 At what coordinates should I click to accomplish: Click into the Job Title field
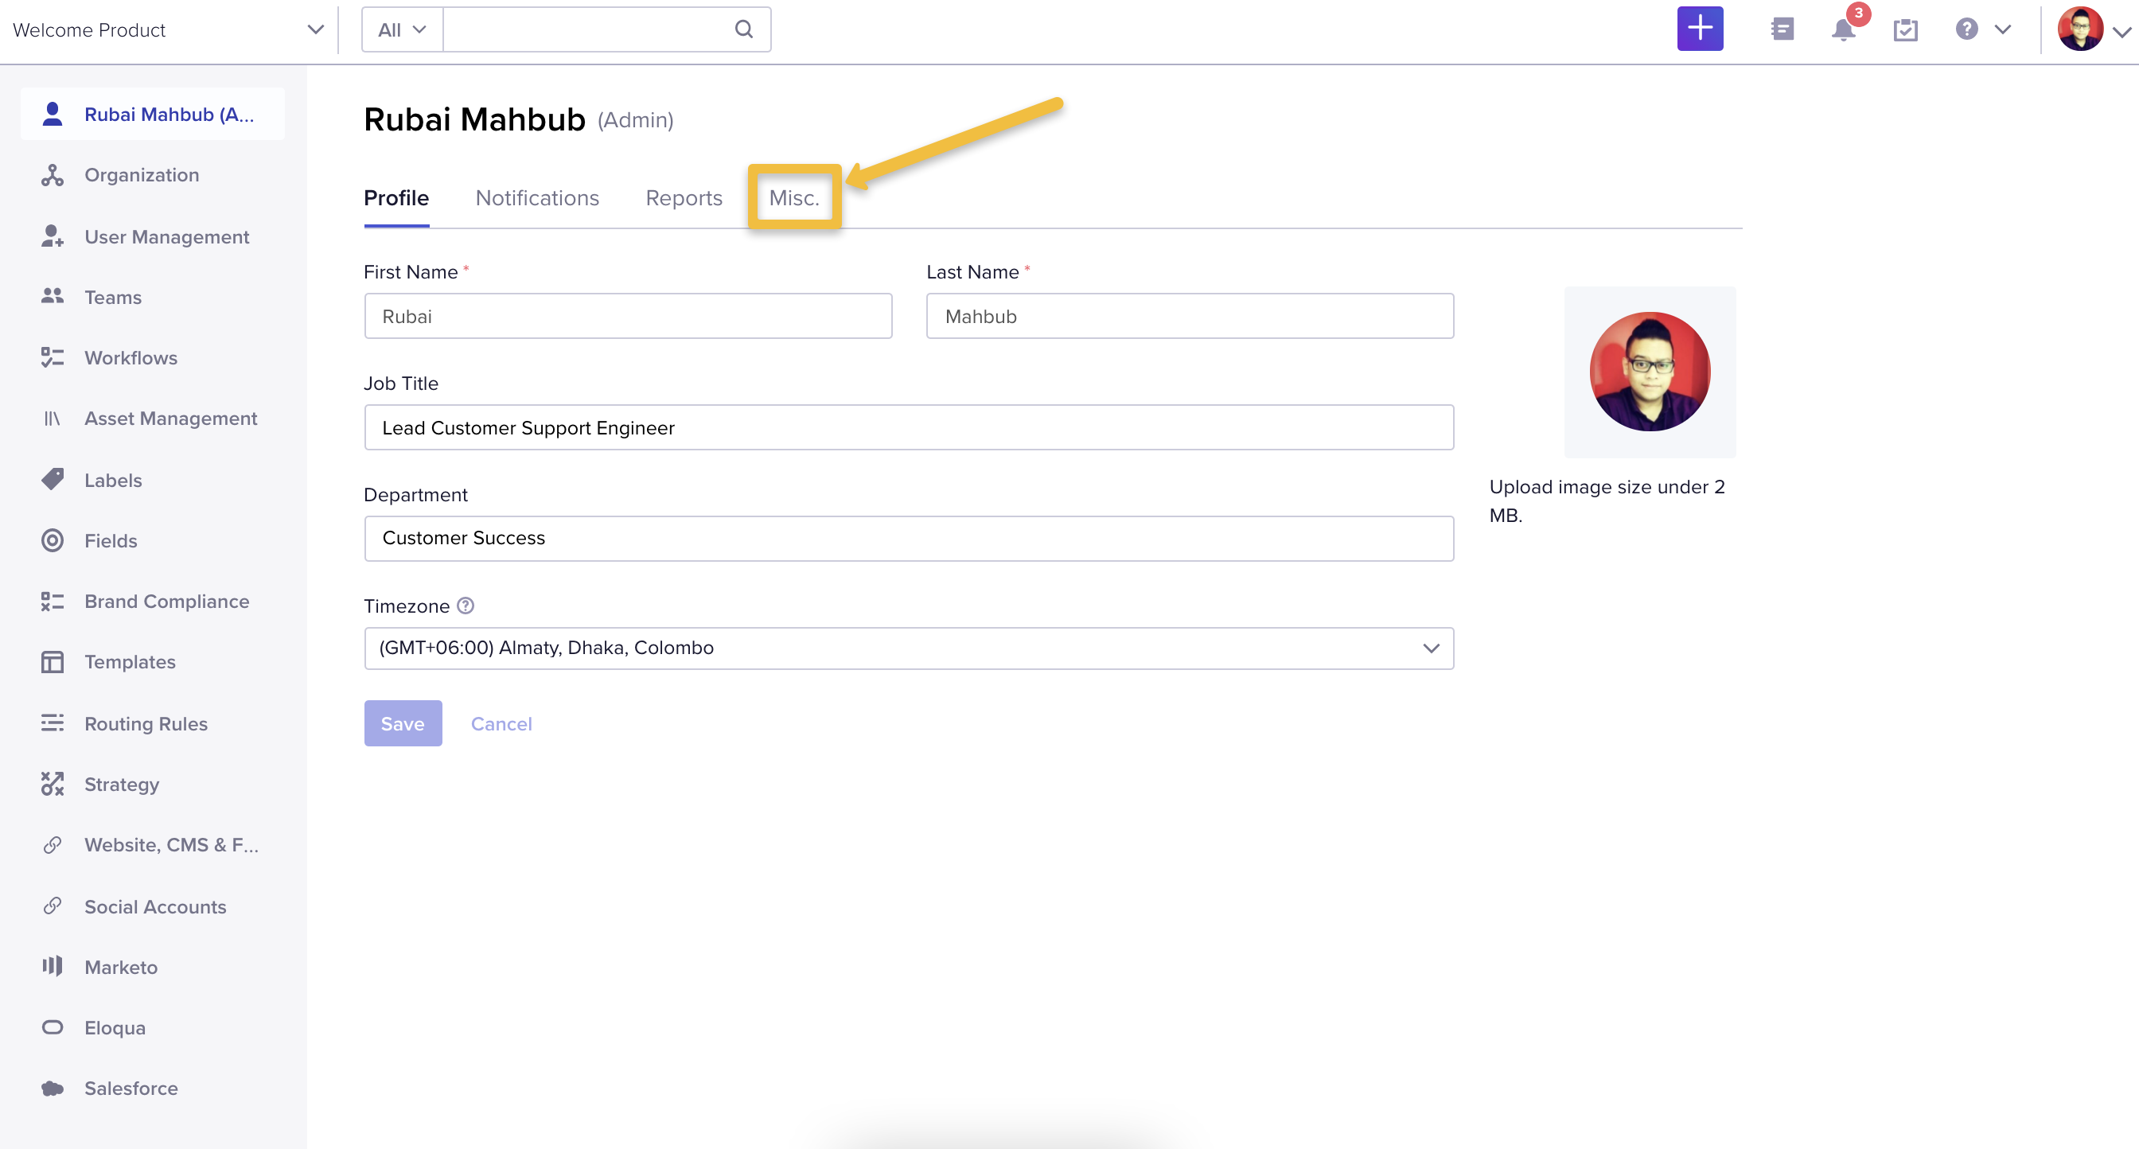point(909,427)
